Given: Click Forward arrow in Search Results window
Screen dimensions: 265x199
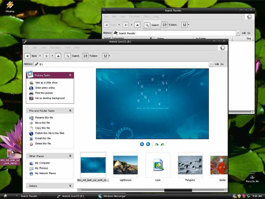Looking at the screenshot, I should (126, 25).
